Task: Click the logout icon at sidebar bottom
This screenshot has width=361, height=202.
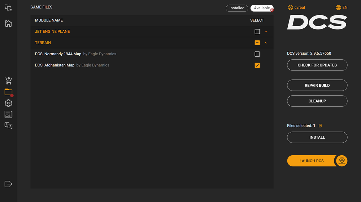Action: 8,184
